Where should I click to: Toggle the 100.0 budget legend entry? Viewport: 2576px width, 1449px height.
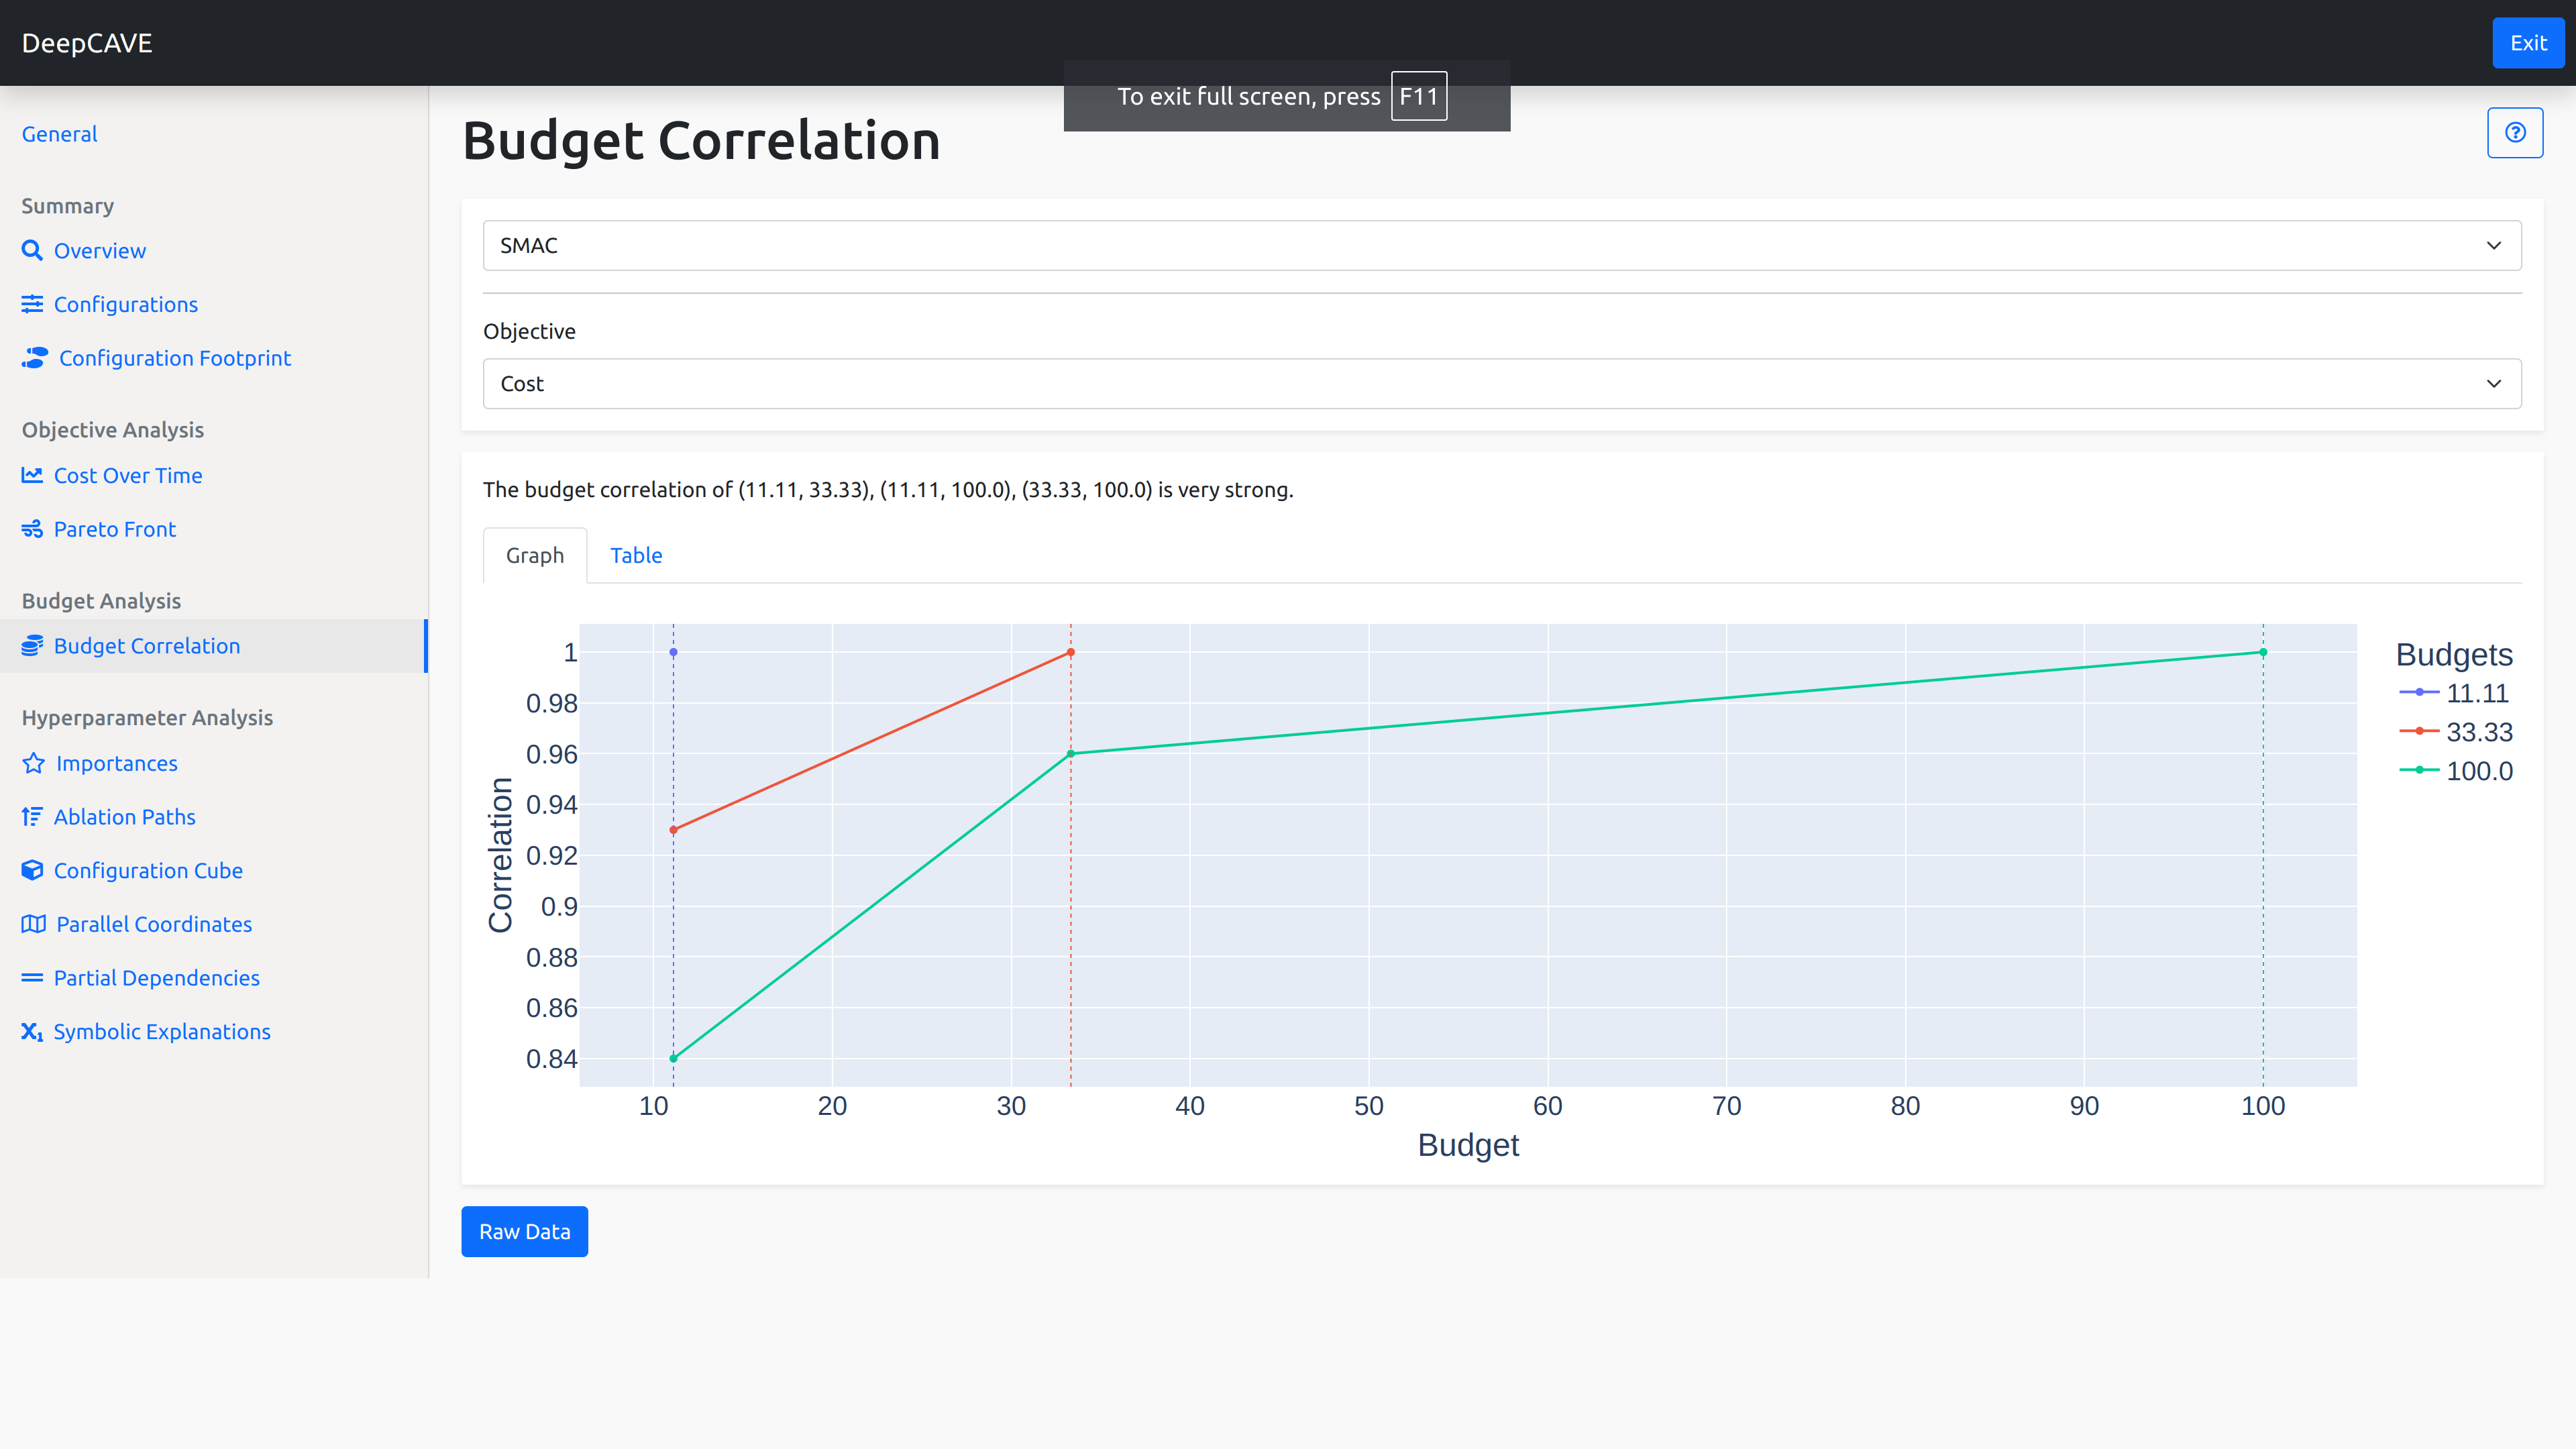[2456, 771]
